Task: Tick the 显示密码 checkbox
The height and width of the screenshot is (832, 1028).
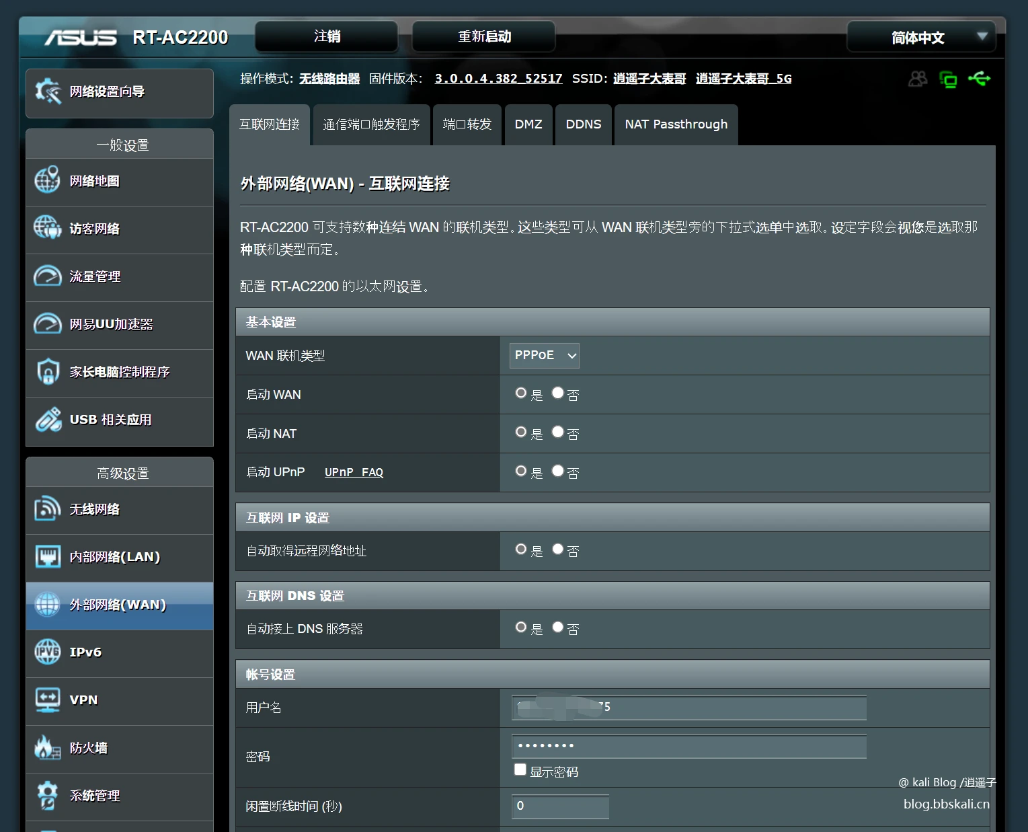Action: pos(520,769)
